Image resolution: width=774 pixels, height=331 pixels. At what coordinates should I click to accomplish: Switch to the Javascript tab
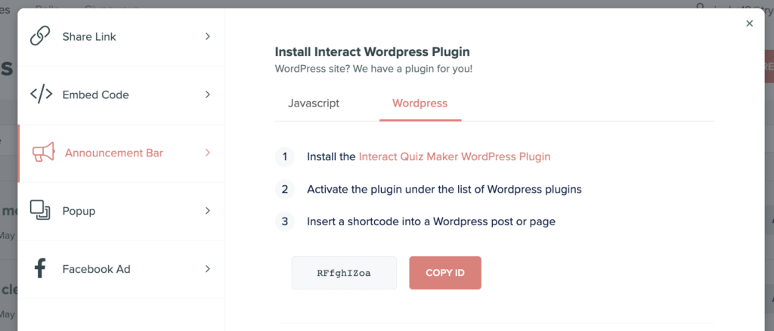(314, 104)
